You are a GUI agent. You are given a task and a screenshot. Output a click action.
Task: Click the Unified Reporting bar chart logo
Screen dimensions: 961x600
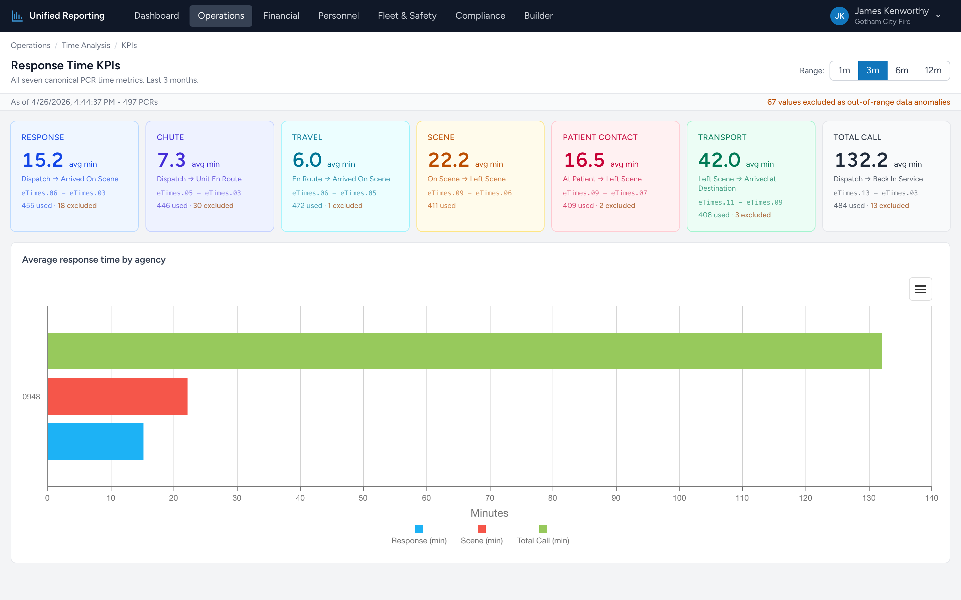[x=17, y=16]
